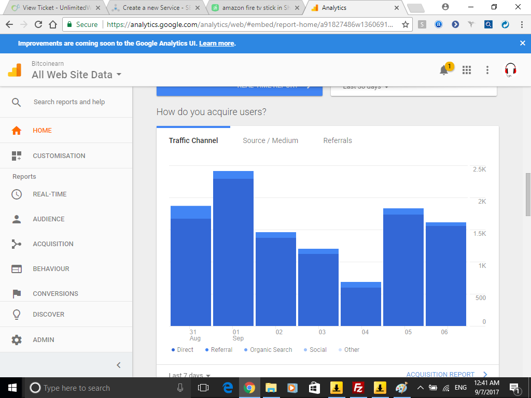This screenshot has width=531, height=398.
Task: Open the Google apps grid icon
Action: [467, 70]
